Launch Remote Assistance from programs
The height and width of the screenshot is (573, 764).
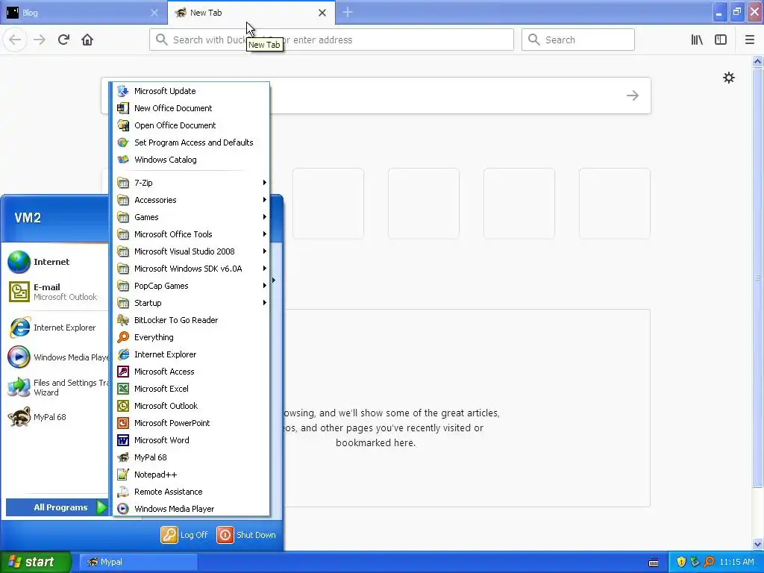190,492
